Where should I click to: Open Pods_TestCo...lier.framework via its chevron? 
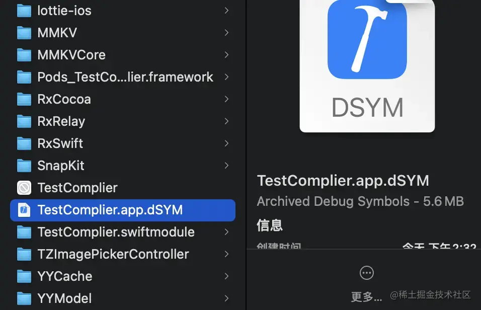click(227, 77)
